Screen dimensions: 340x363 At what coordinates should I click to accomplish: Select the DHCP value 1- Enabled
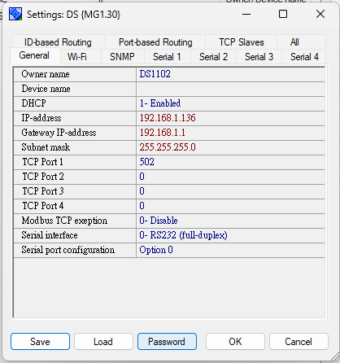pos(230,103)
